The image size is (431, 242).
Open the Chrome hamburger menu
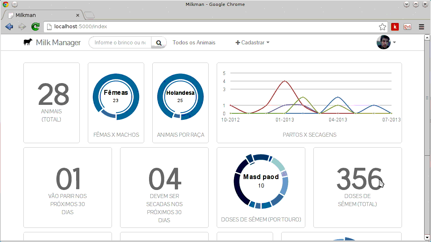[x=421, y=27]
